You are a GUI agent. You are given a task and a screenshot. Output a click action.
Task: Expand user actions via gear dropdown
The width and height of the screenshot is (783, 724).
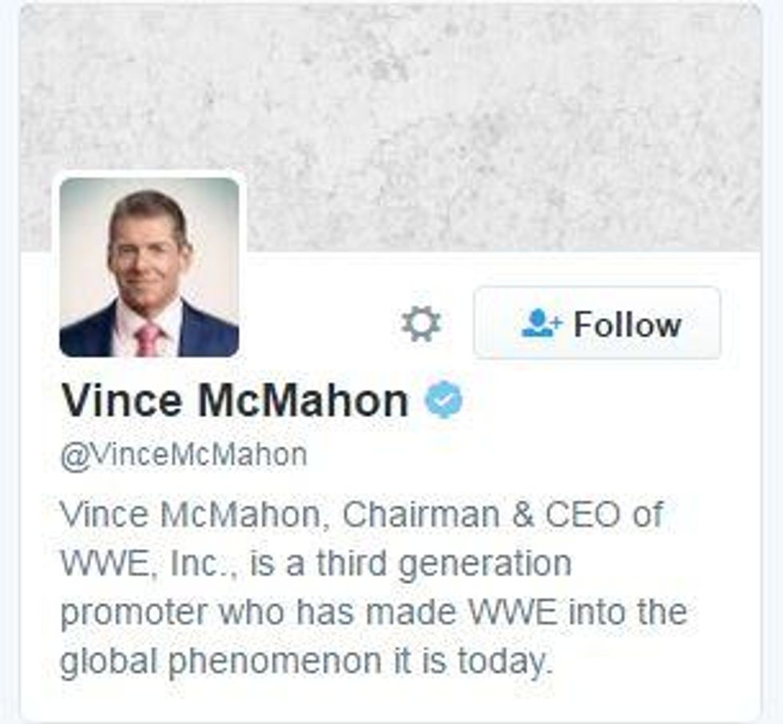(420, 324)
